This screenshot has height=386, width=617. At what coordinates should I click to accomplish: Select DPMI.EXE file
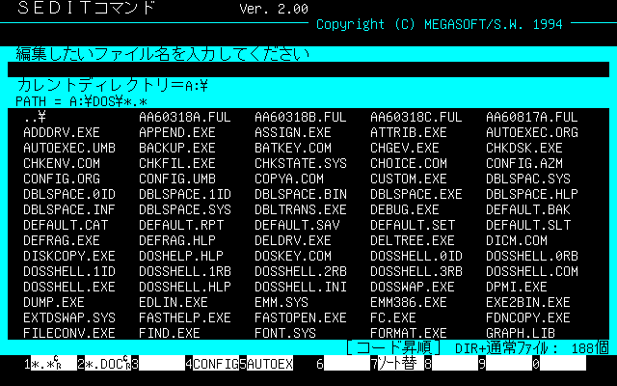click(517, 287)
